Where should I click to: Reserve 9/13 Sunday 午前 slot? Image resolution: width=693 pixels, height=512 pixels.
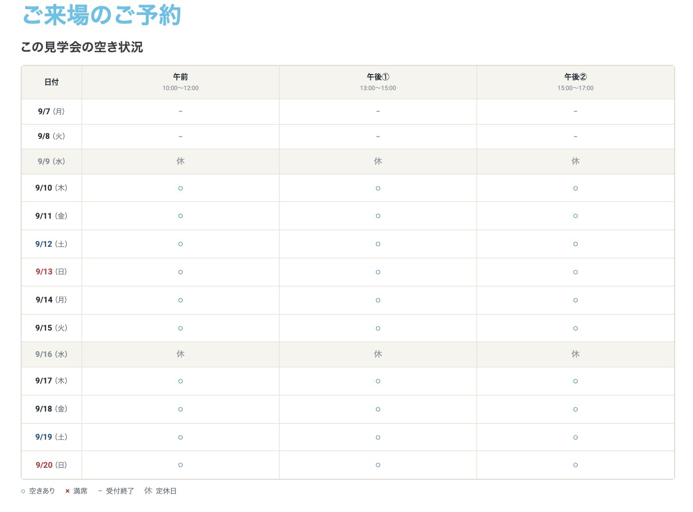click(180, 272)
